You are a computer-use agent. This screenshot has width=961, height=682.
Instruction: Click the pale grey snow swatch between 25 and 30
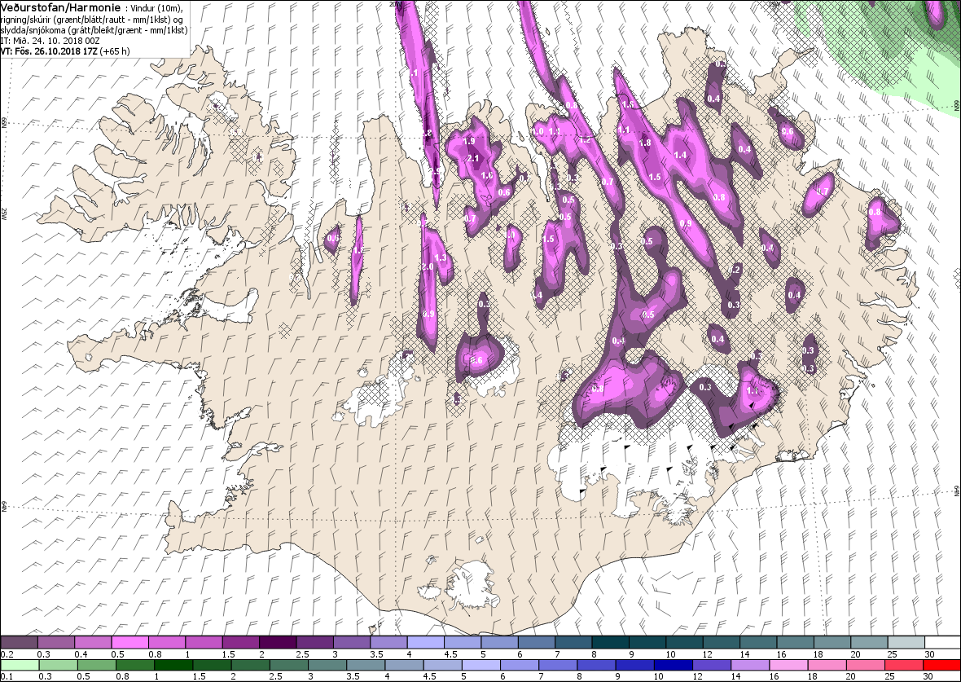(x=906, y=642)
